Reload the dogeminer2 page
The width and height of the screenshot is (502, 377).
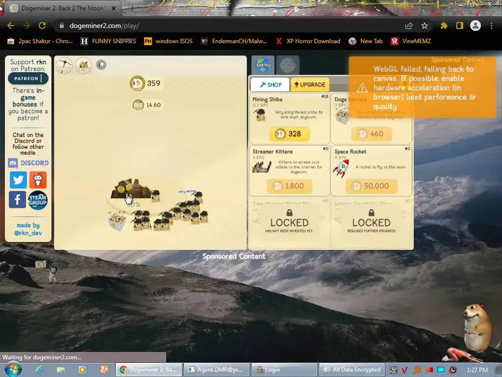[x=42, y=26]
